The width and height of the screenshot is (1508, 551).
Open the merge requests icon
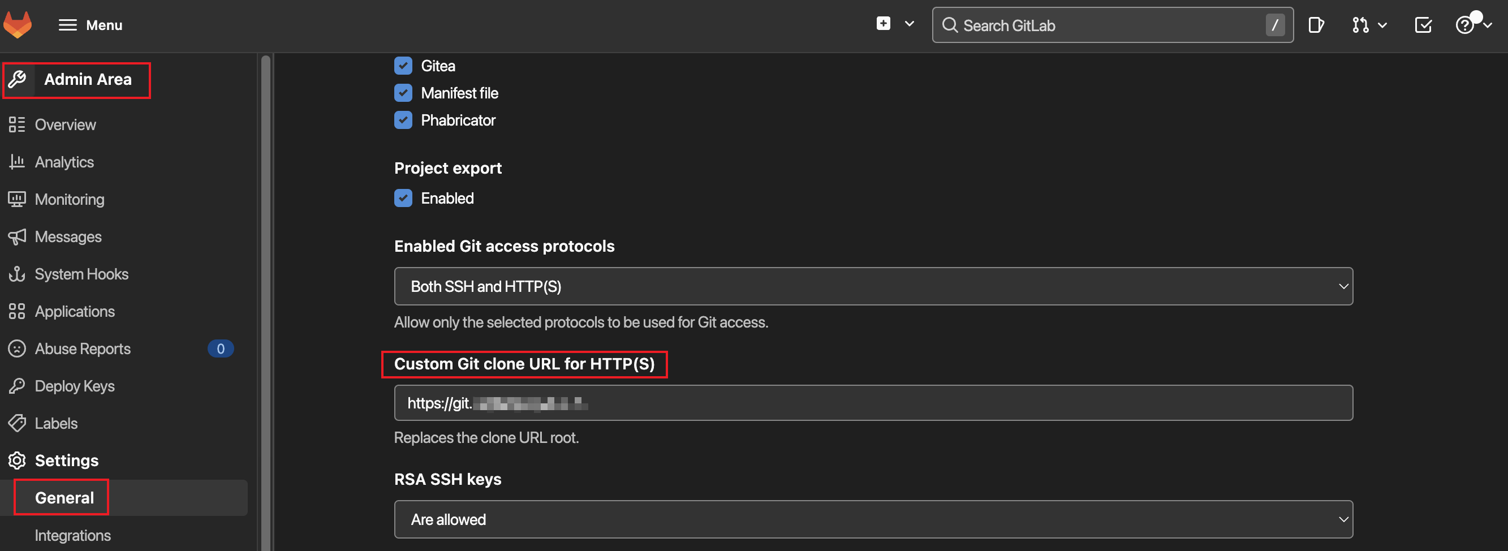[x=1360, y=25]
